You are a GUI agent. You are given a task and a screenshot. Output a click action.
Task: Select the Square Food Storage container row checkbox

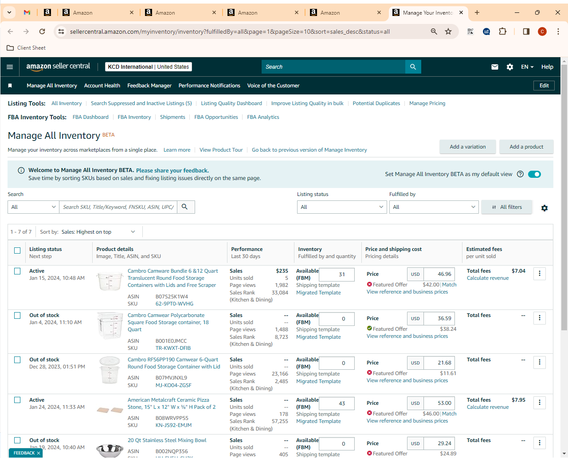17,315
